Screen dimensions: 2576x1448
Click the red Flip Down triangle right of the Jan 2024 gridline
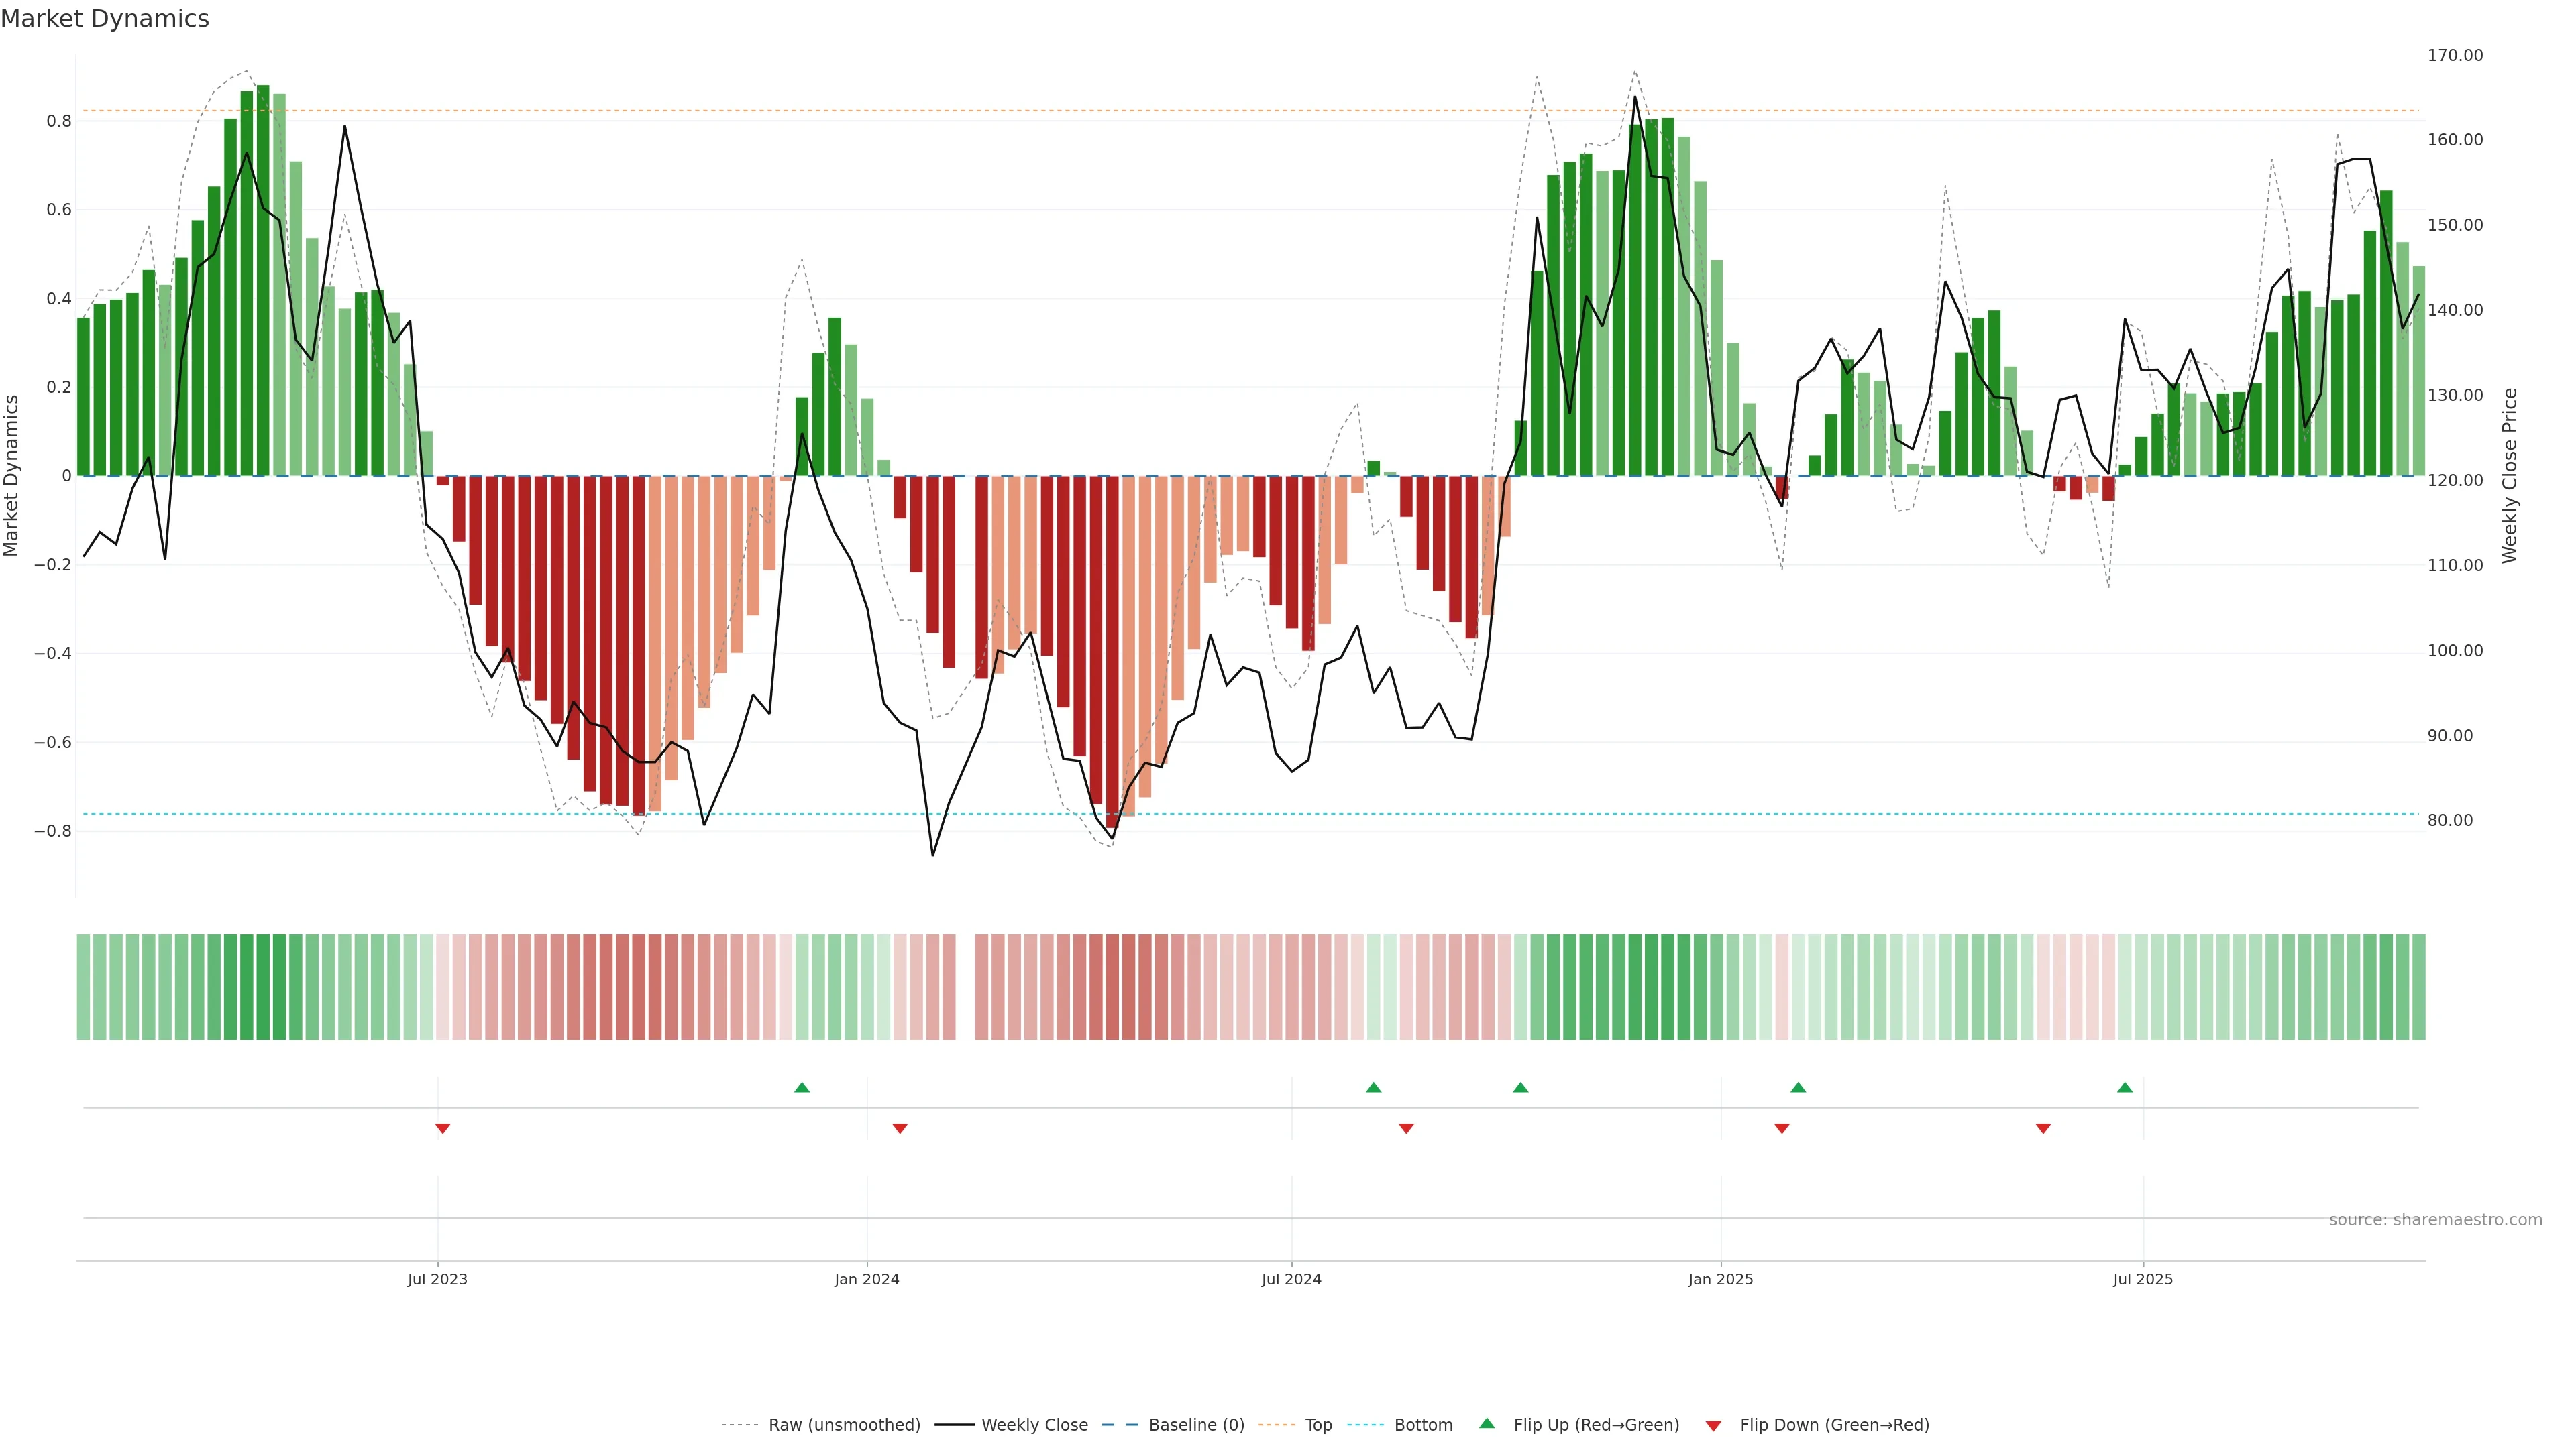(x=899, y=1128)
